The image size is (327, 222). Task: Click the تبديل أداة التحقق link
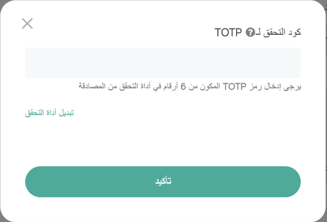coord(49,112)
